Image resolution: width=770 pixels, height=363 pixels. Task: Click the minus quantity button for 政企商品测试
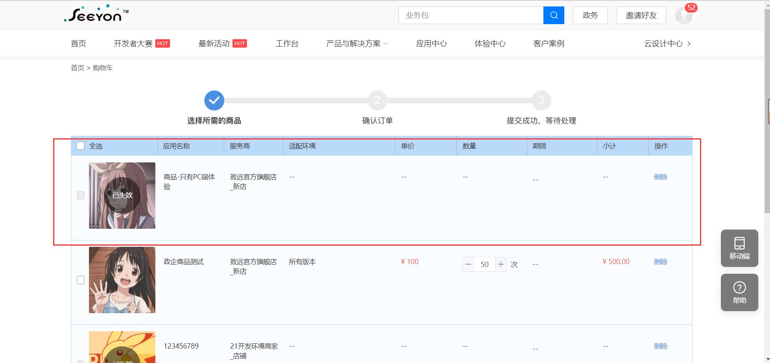468,265
